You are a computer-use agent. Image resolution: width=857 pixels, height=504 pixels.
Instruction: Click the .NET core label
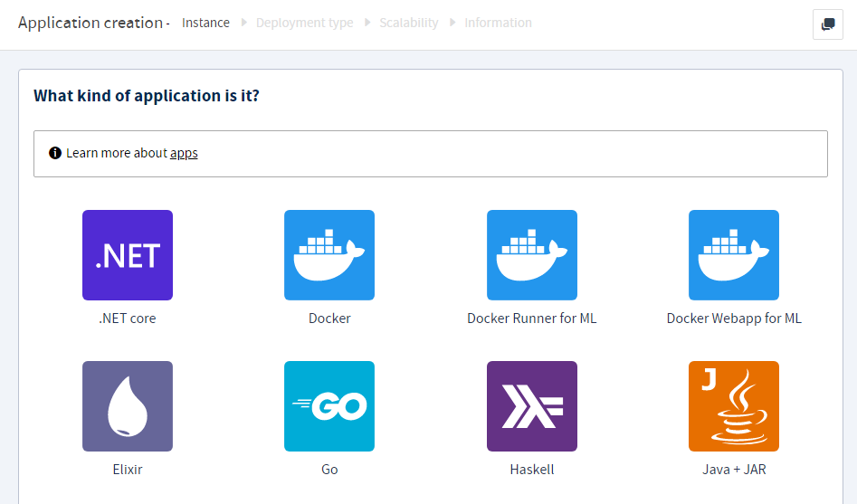tap(128, 319)
